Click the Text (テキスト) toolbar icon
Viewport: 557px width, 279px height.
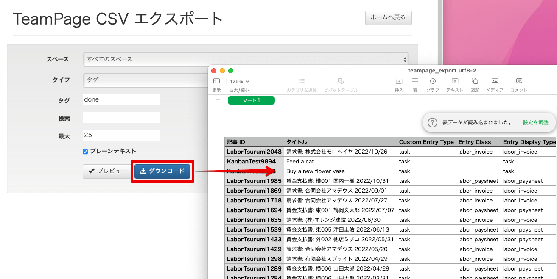(455, 81)
